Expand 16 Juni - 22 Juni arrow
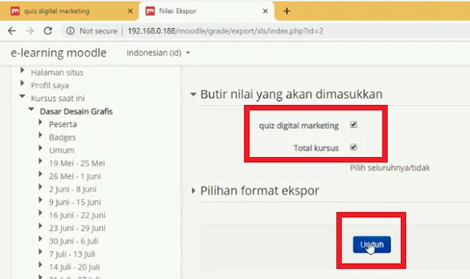 pyautogui.click(x=40, y=213)
